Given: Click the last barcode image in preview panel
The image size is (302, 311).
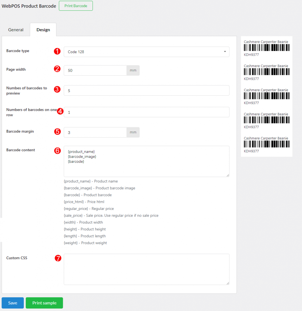Looking at the screenshot, I should point(266,144).
